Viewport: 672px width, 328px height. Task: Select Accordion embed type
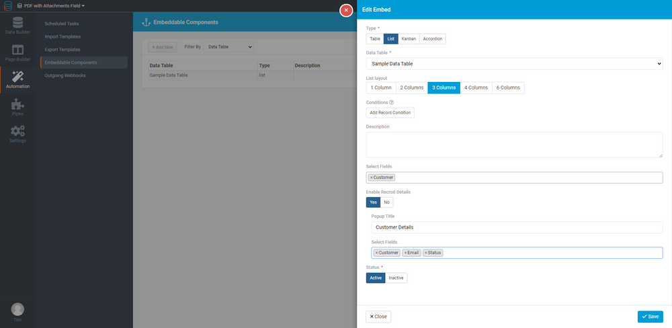pyautogui.click(x=432, y=38)
